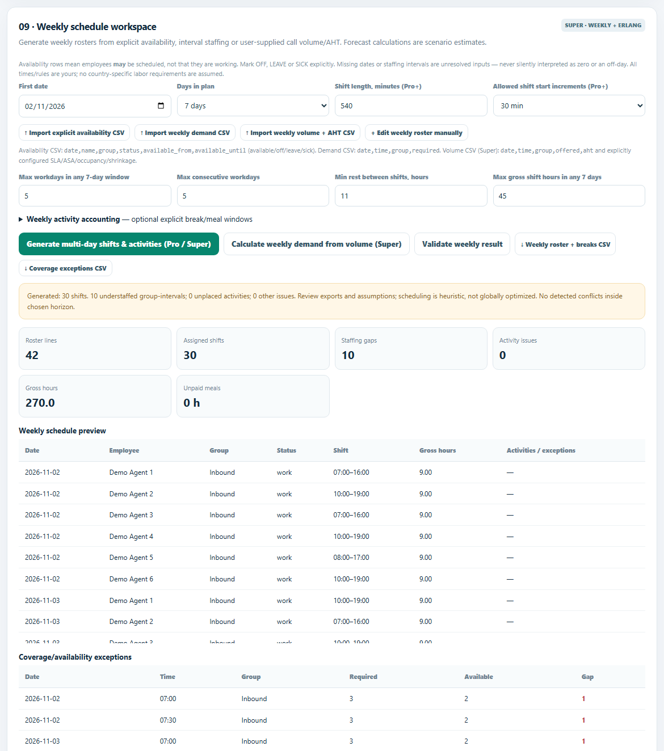
Task: Open the First date calendar picker icon
Action: point(161,106)
